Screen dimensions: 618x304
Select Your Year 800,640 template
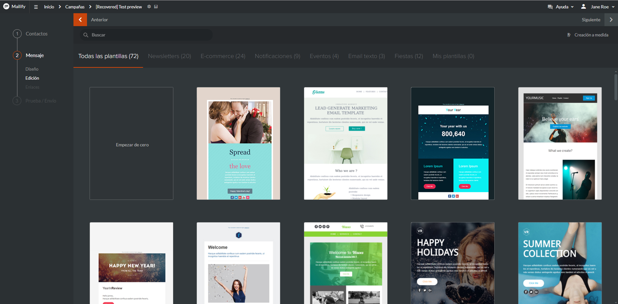click(453, 143)
